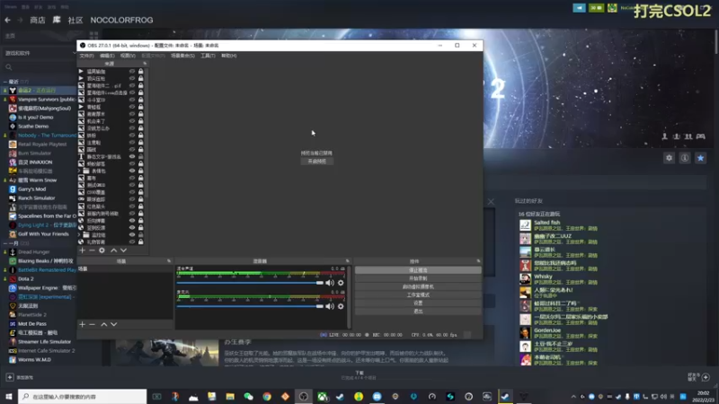Click 设置 button in OBS controls
Screen dimensions: 719x404
click(418, 303)
